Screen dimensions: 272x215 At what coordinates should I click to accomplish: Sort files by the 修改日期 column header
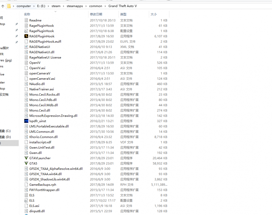(x=96, y=14)
